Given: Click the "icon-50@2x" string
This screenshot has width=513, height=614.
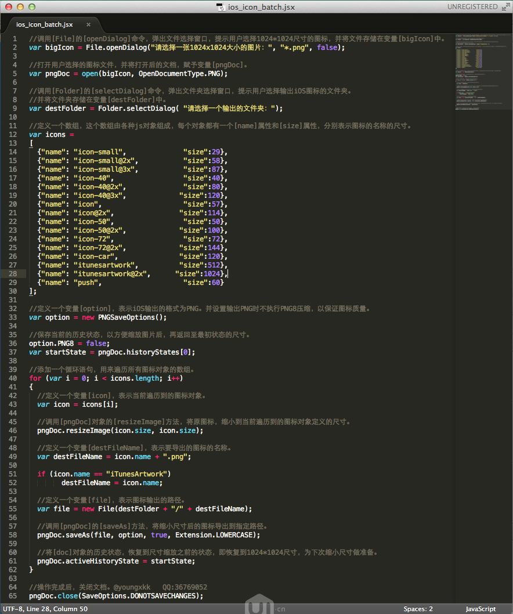Looking at the screenshot, I should (98, 230).
